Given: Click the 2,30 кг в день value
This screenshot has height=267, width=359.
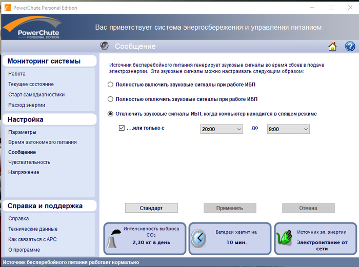Looking at the screenshot, I should click(151, 242).
